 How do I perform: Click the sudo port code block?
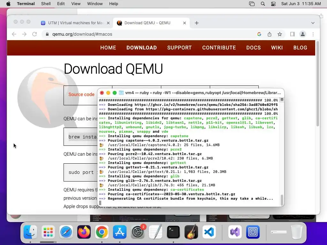pos(80,173)
